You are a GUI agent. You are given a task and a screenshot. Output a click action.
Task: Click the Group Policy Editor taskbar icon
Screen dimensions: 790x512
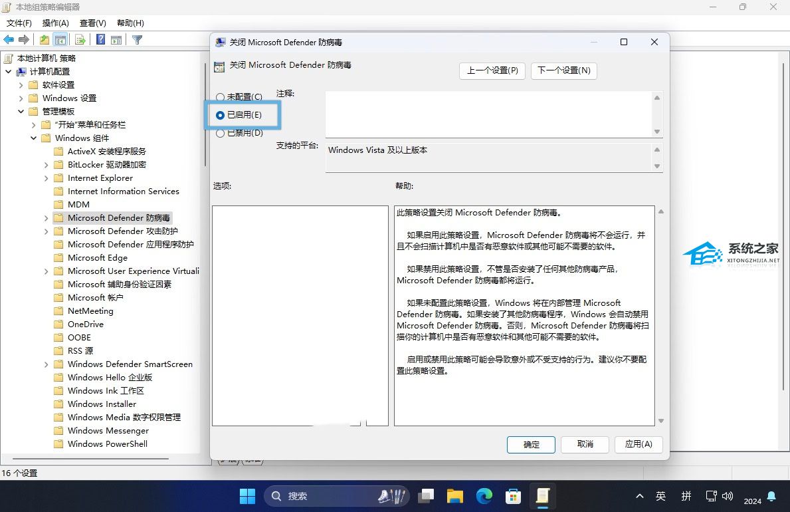(542, 496)
